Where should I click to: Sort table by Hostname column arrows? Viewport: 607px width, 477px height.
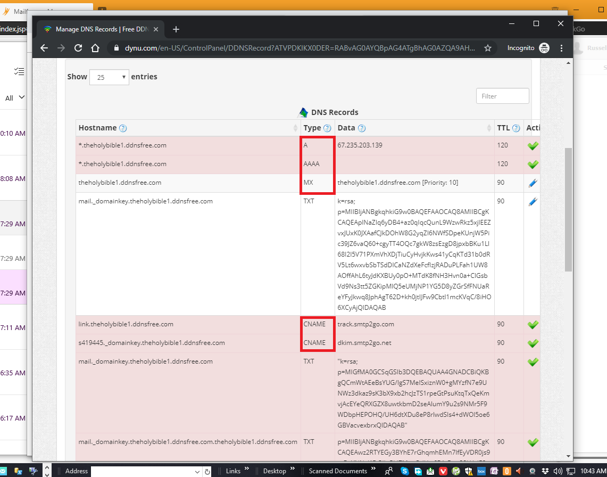296,128
